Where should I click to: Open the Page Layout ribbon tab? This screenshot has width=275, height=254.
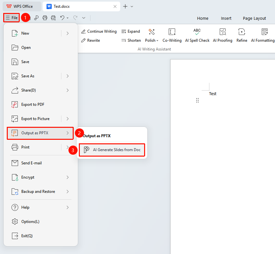pyautogui.click(x=254, y=18)
